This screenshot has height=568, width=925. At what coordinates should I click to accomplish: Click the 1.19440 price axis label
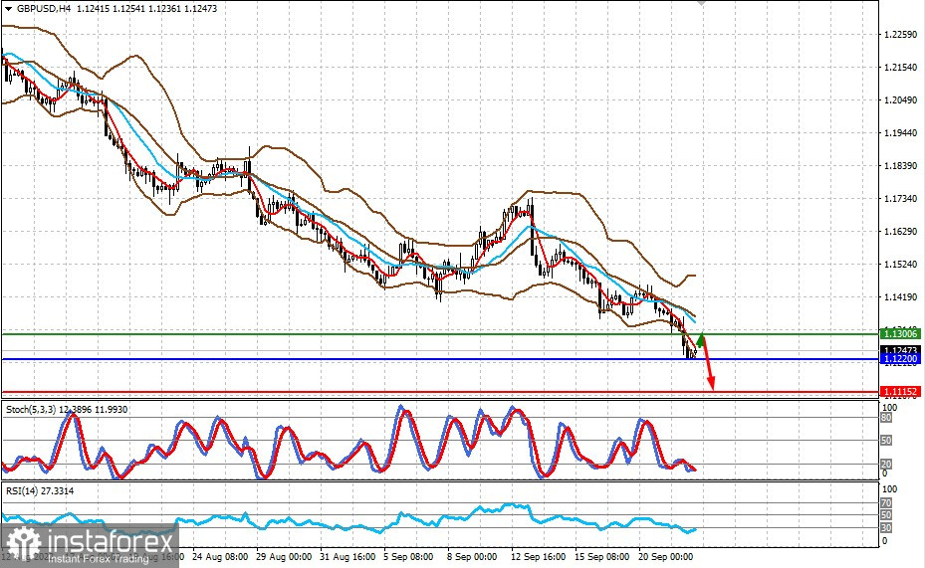(901, 133)
